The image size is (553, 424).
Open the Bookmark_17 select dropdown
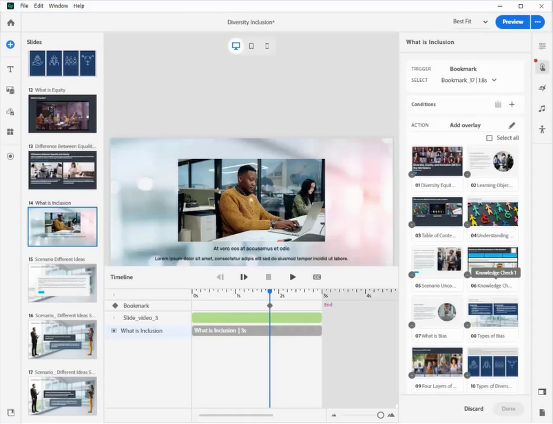pyautogui.click(x=469, y=81)
